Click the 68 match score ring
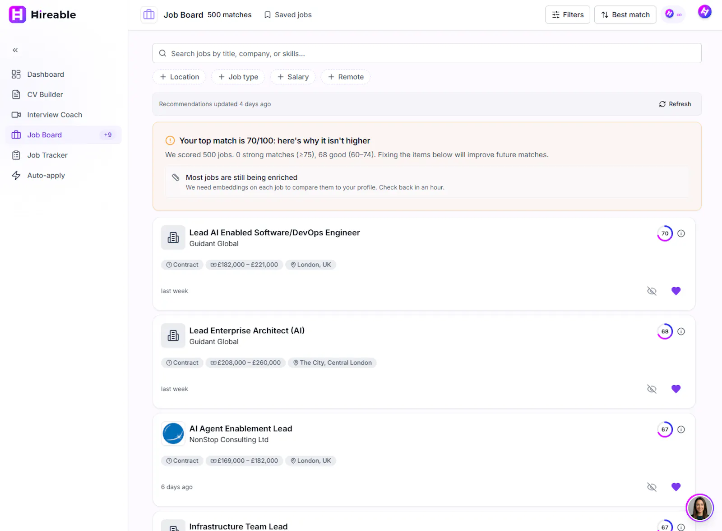Screen dimensions: 722x531 tap(665, 331)
